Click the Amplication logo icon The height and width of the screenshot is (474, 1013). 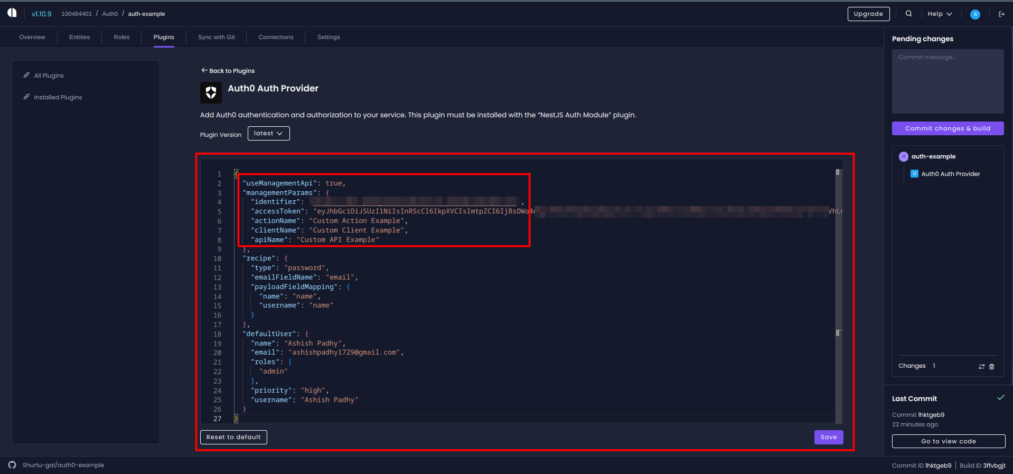12,13
